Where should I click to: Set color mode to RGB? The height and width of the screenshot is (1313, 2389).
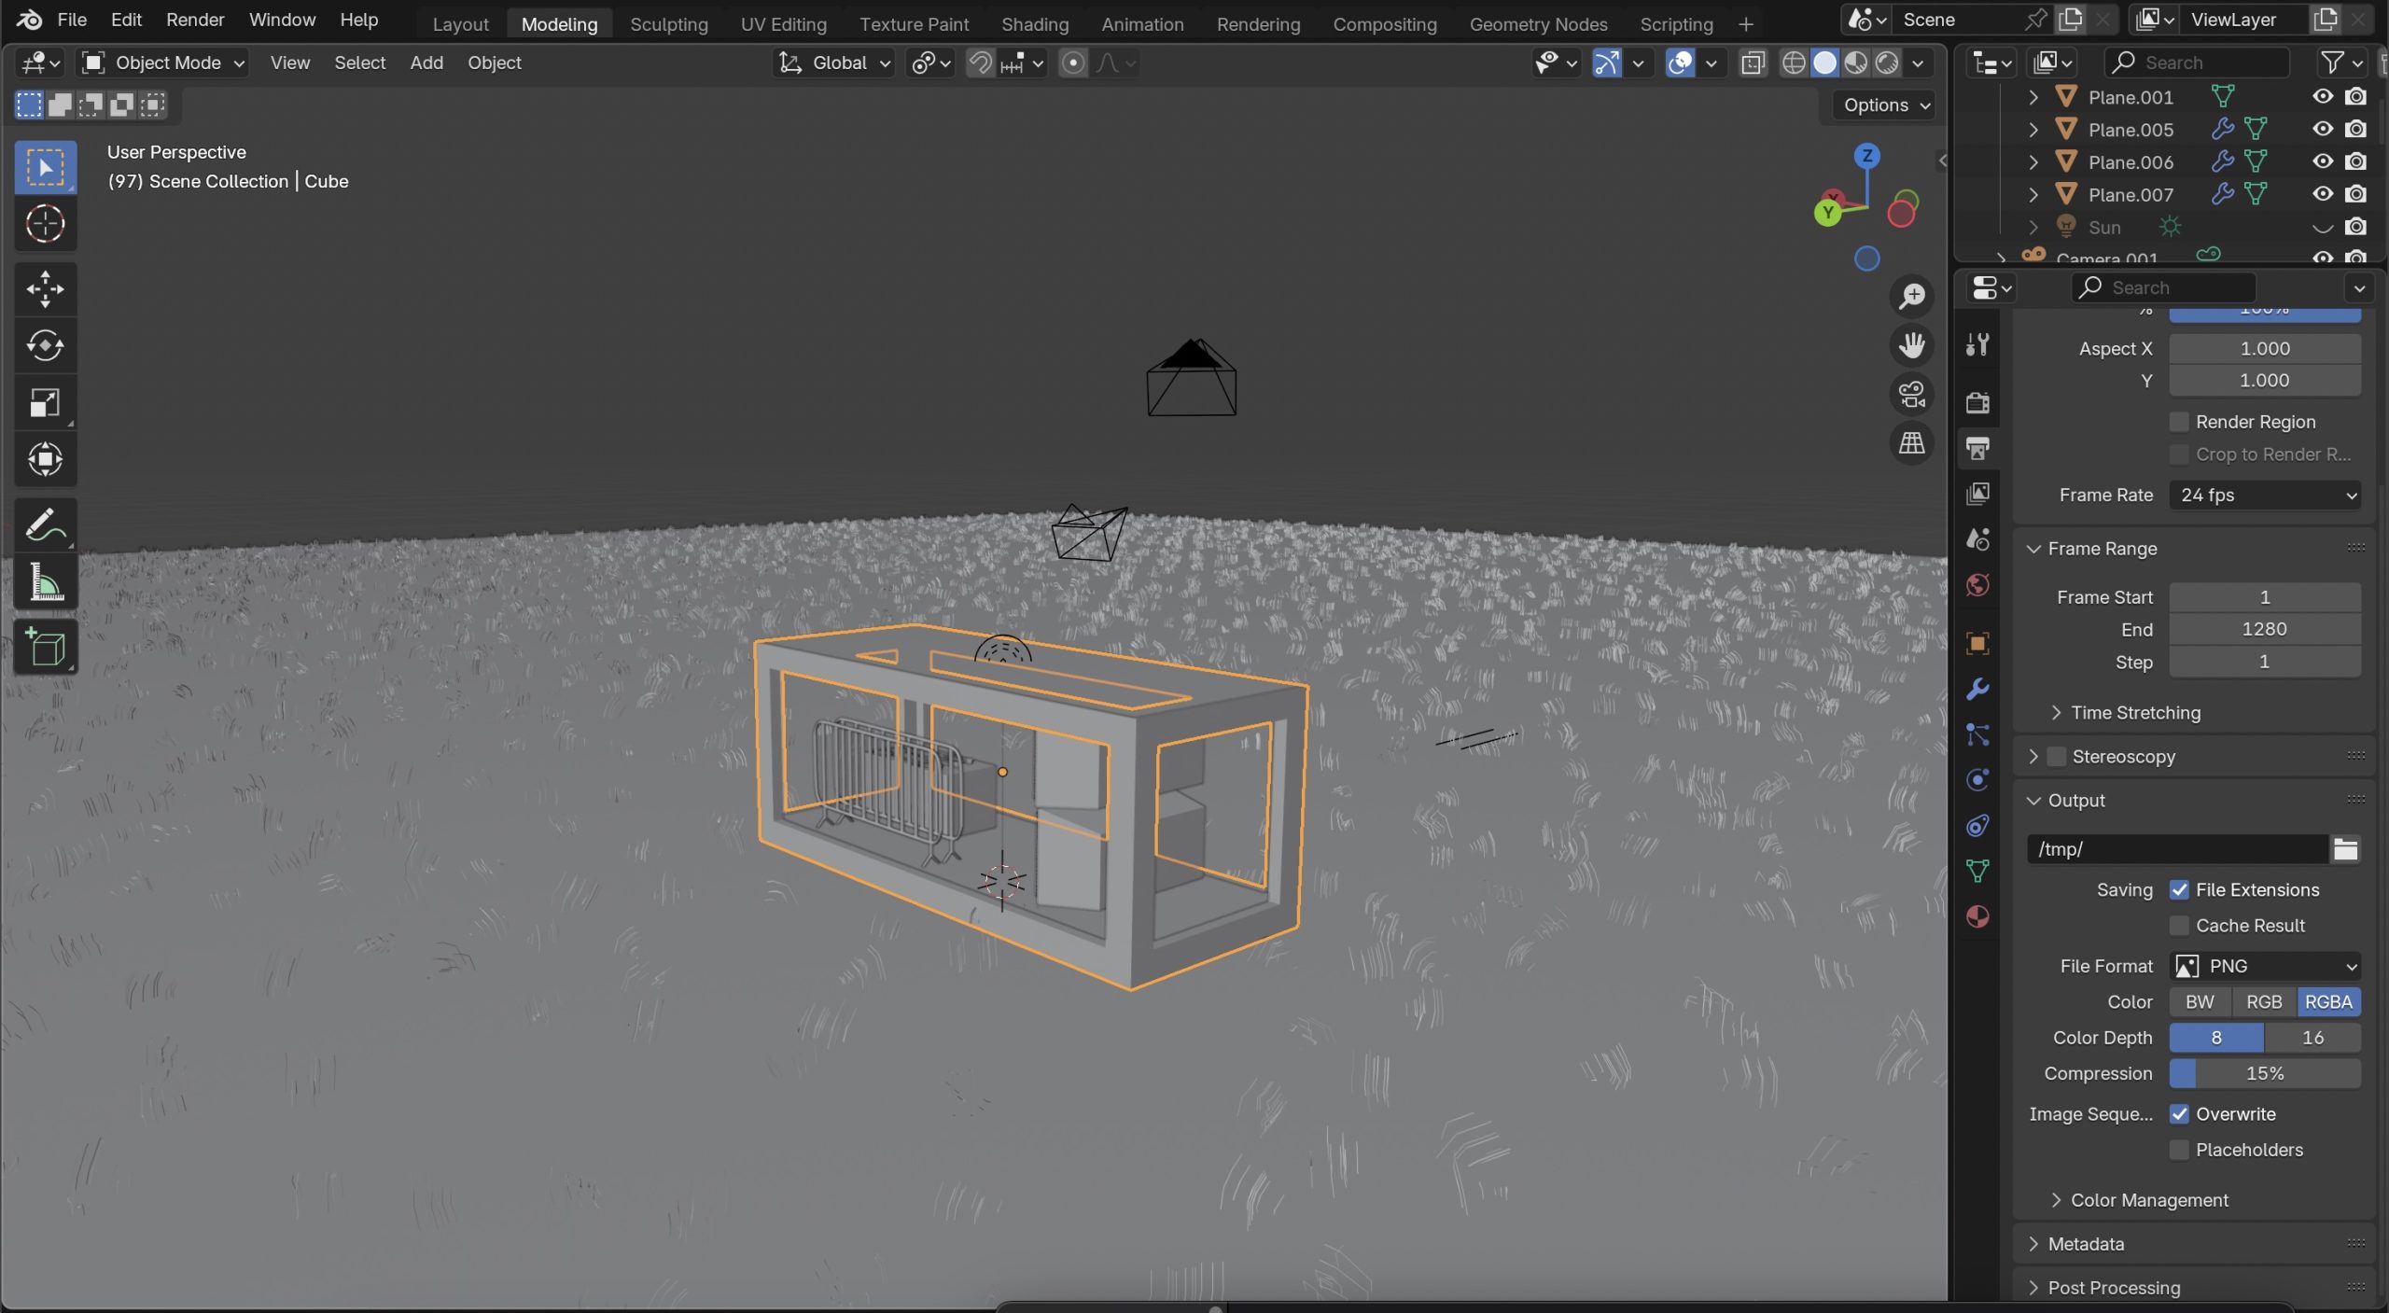[2263, 1002]
